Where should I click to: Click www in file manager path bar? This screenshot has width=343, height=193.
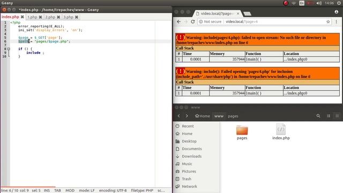pos(219,116)
